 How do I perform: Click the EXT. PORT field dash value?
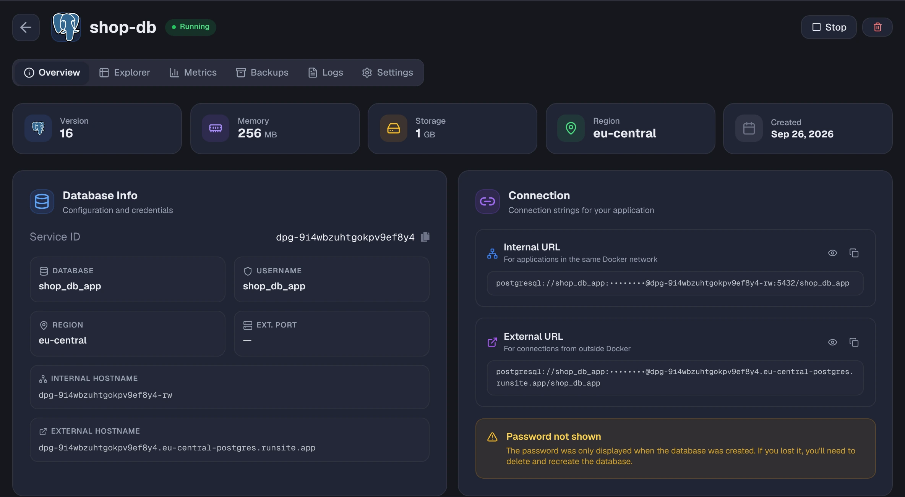point(247,340)
